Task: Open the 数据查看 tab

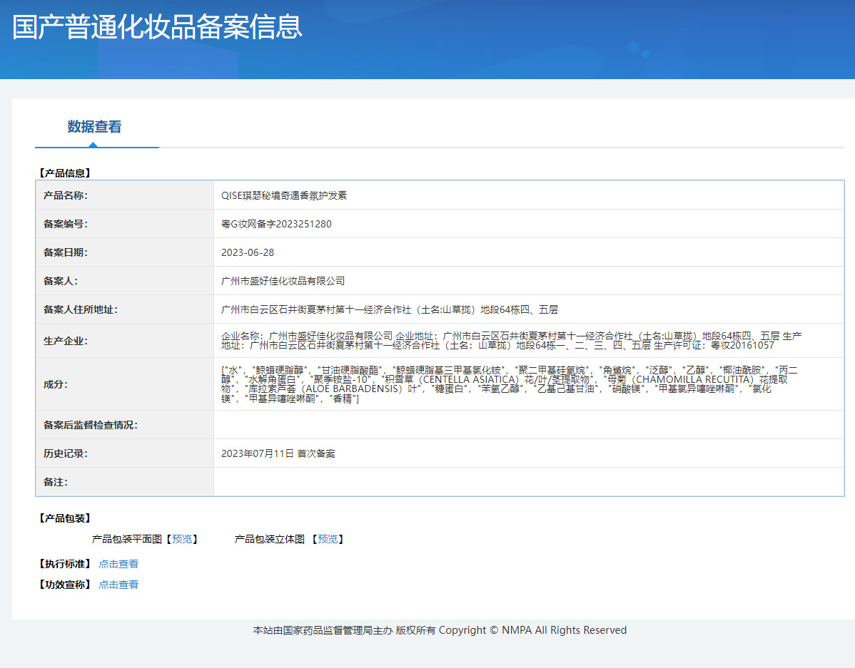Action: (94, 127)
